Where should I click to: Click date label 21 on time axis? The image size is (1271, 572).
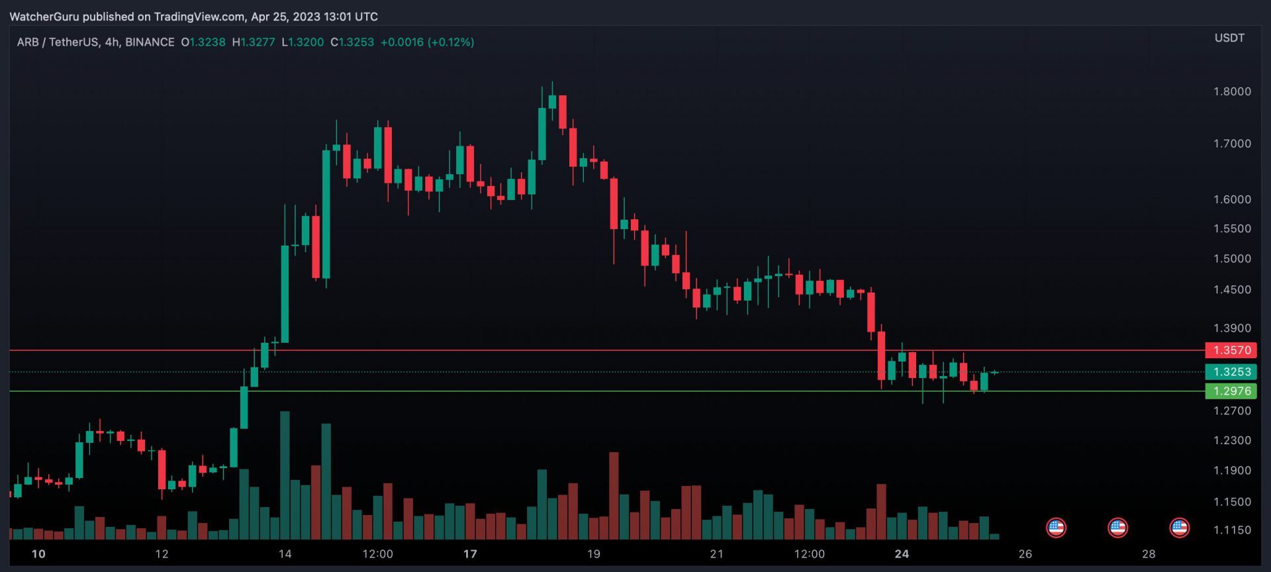716,554
